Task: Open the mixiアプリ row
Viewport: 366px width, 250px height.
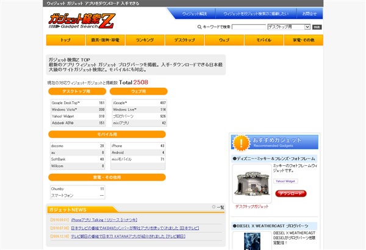Action: point(139,123)
